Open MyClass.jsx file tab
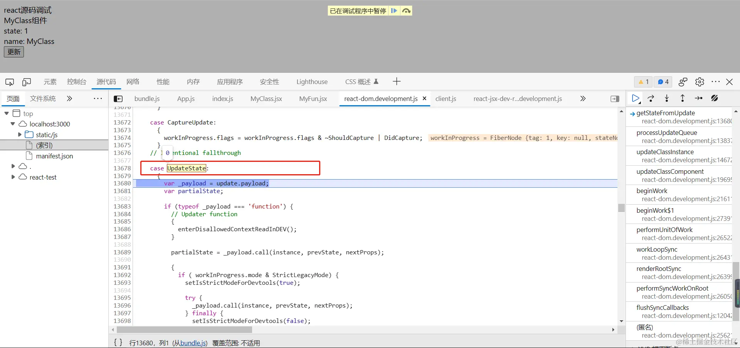Screen dimensions: 740x348 click(266, 99)
